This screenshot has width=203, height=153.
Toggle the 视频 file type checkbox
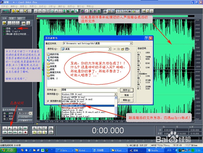pyautogui.click(x=4, y=119)
